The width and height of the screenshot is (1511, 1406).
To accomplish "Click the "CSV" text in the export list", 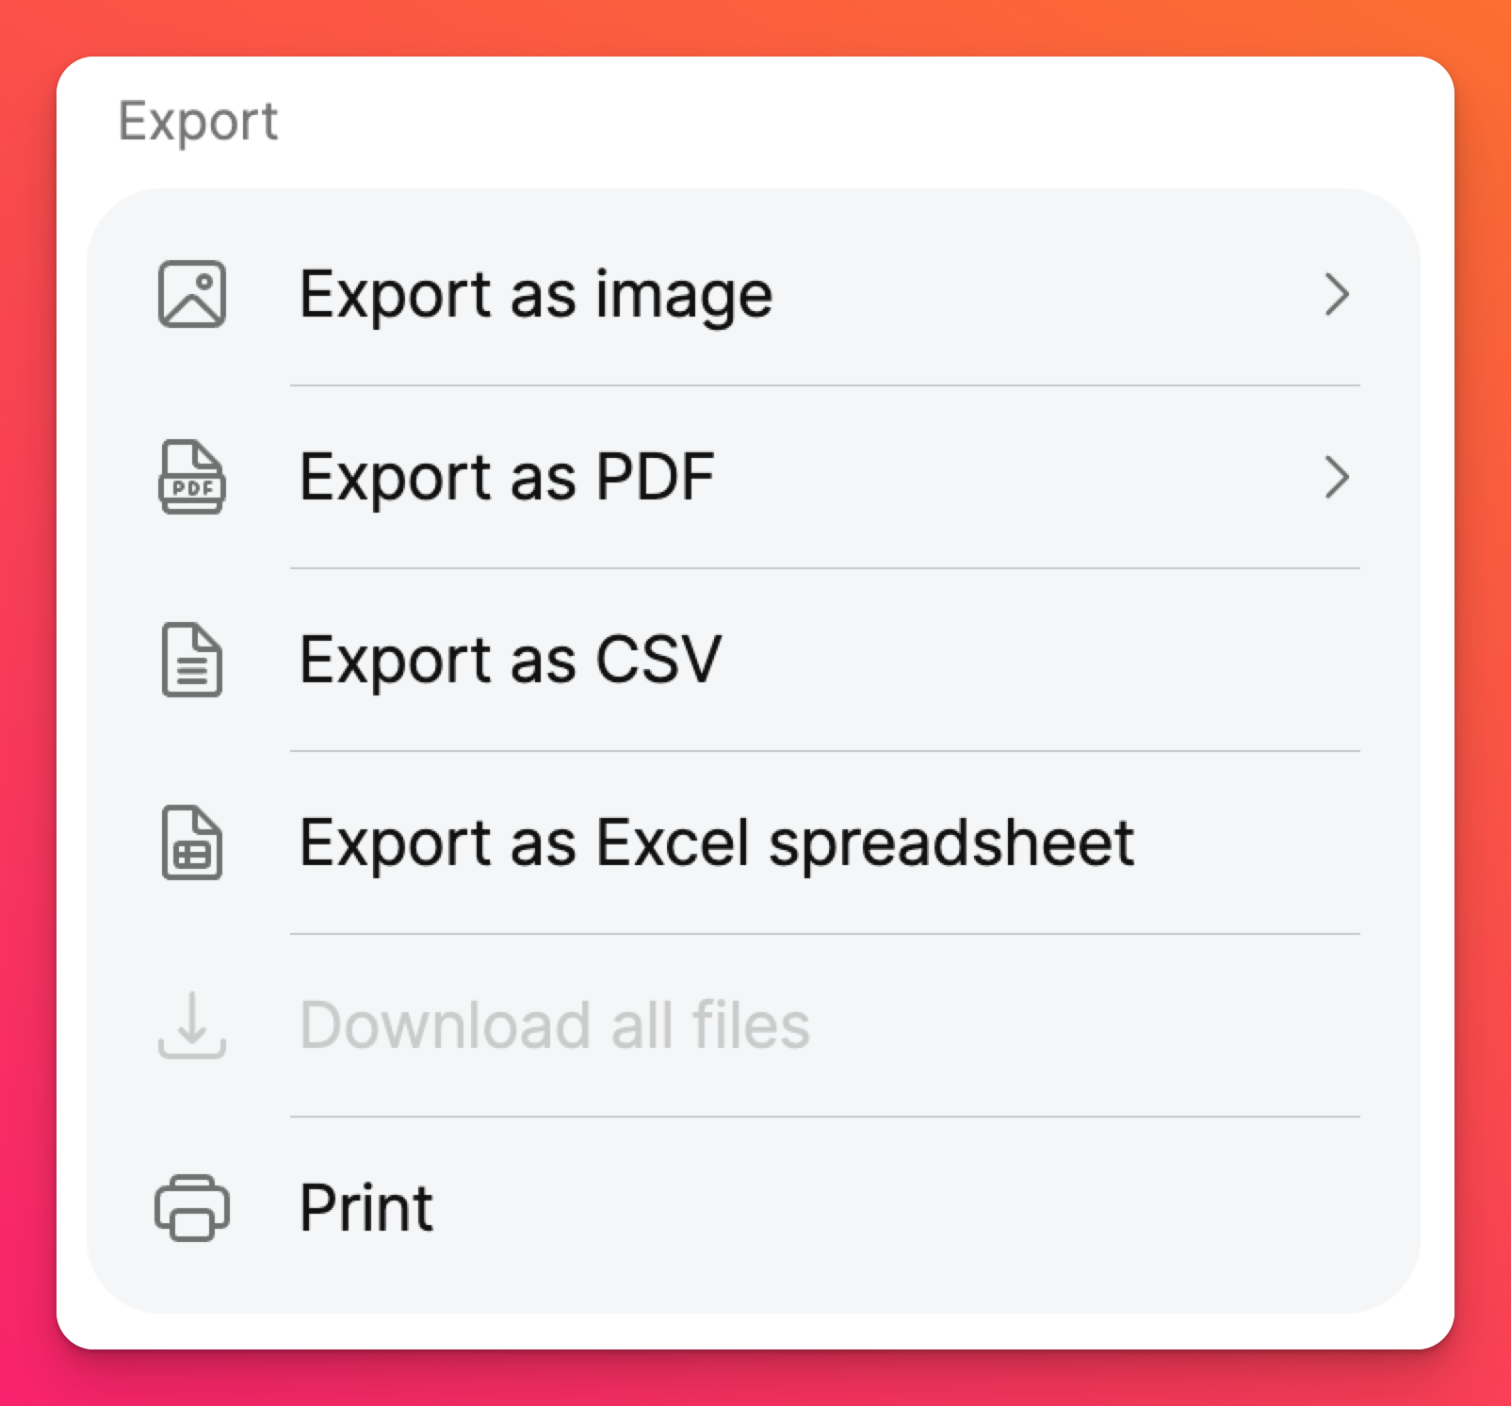I will (x=658, y=660).
